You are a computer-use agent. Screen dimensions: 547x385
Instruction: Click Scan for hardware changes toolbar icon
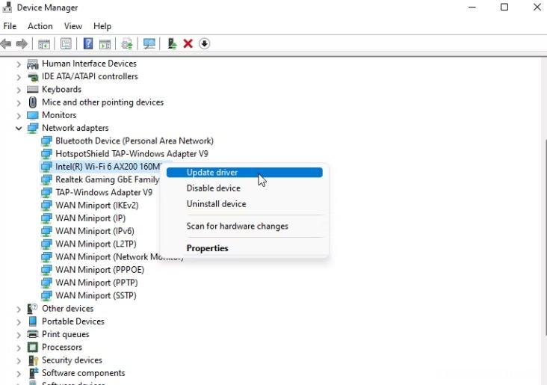(x=126, y=44)
